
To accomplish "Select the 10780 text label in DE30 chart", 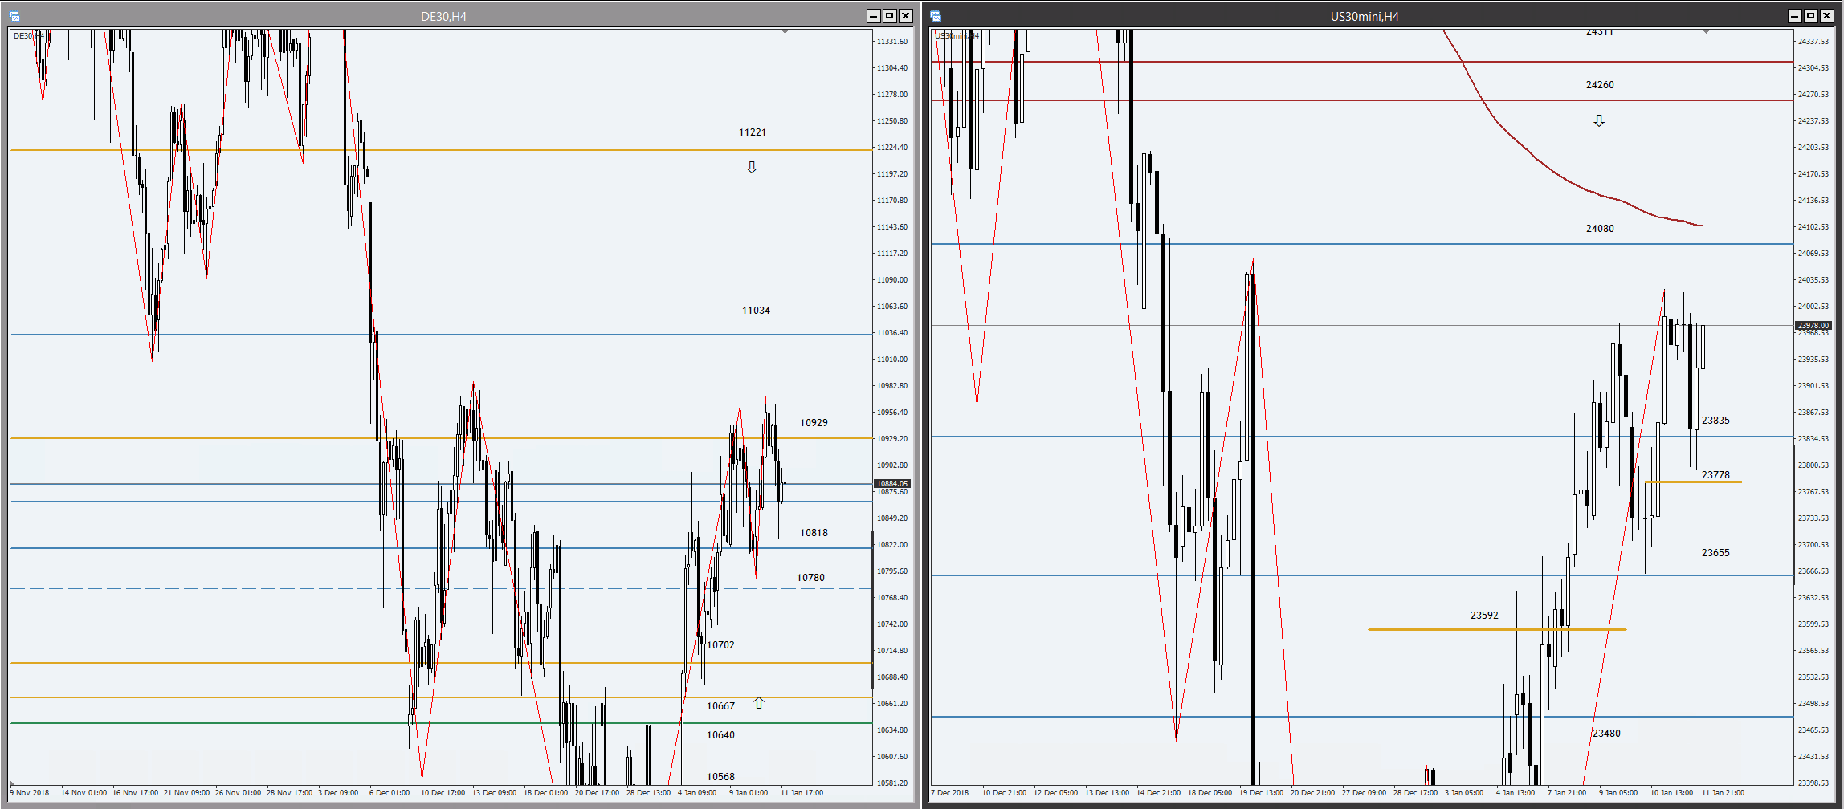I will (811, 578).
